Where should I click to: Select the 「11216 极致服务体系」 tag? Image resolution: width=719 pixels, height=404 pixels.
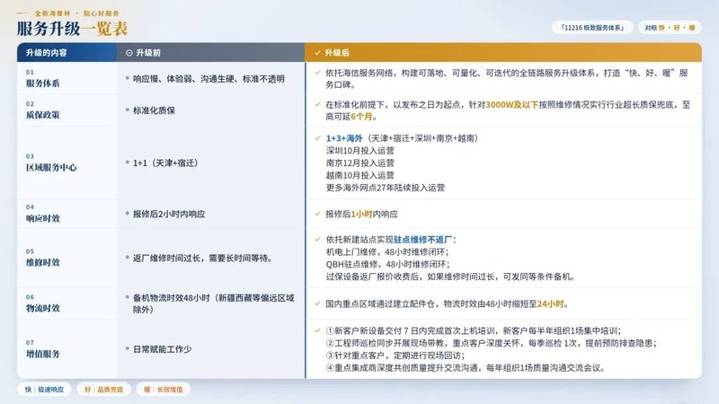(x=592, y=28)
